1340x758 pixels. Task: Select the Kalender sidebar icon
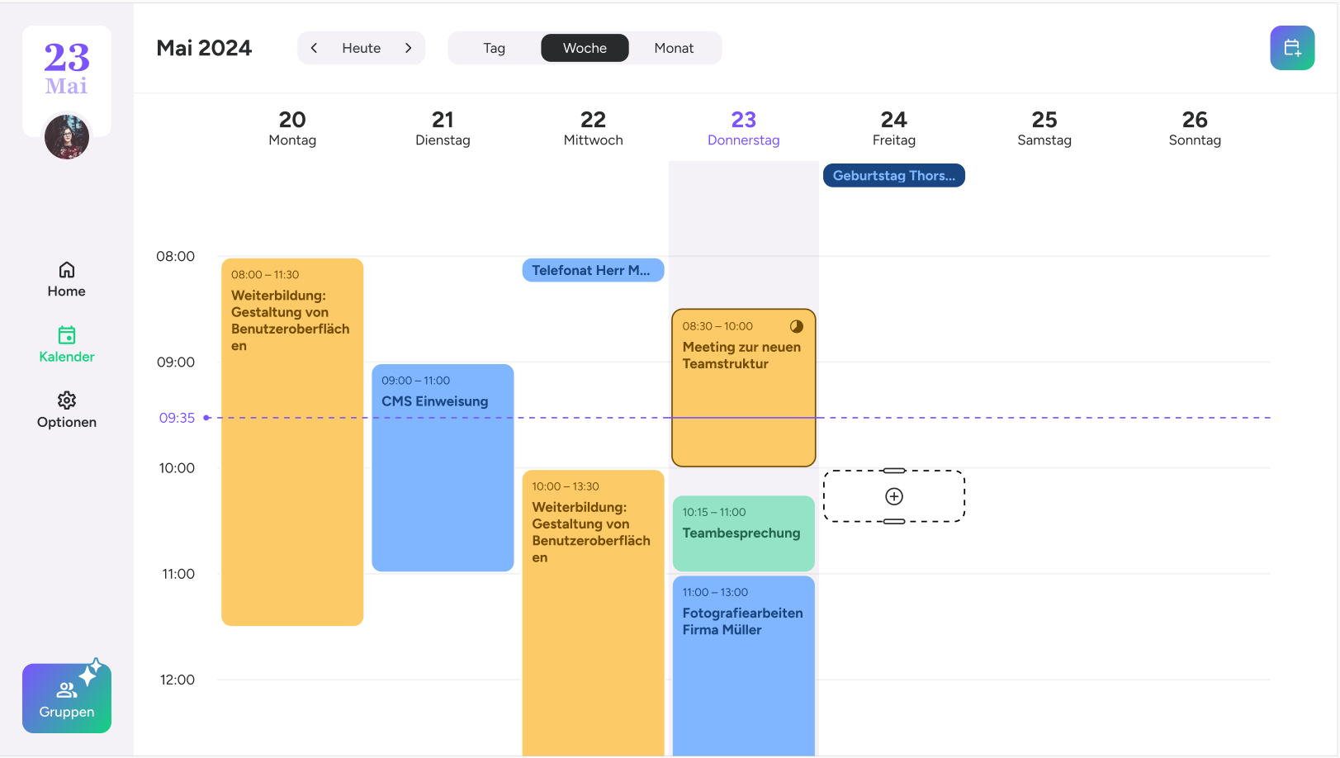tap(67, 335)
